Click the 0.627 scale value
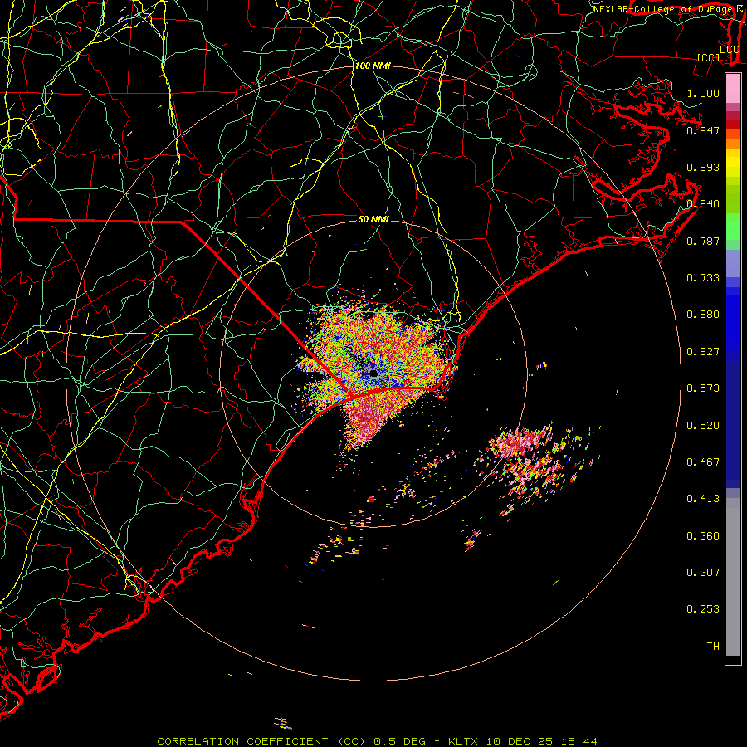The image size is (747, 747). tap(703, 352)
